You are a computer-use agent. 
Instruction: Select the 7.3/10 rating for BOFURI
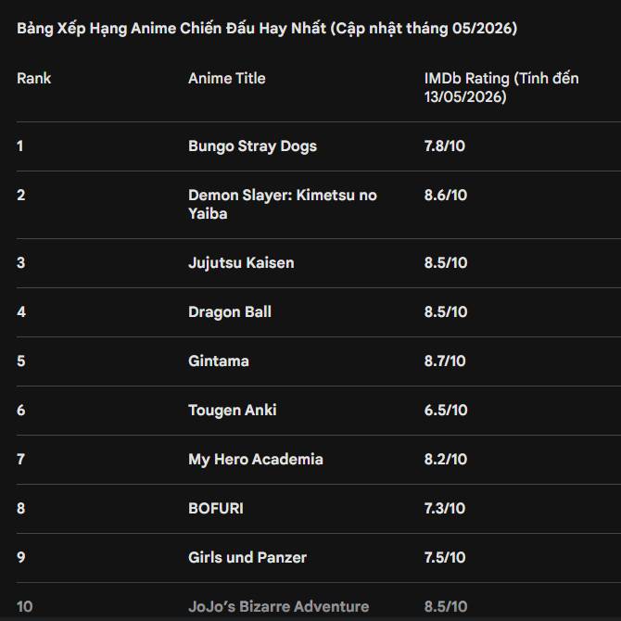point(444,509)
